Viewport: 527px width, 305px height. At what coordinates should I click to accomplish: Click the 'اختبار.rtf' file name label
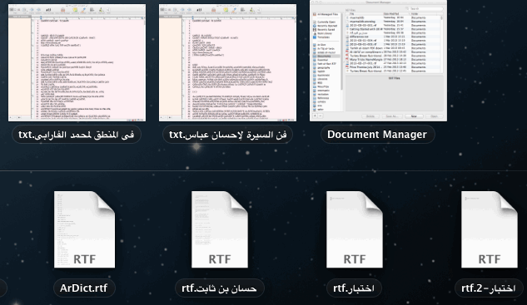point(354,288)
